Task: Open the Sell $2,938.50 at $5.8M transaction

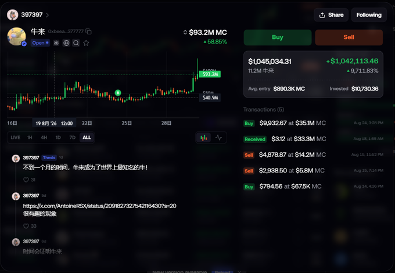Action: (313, 171)
